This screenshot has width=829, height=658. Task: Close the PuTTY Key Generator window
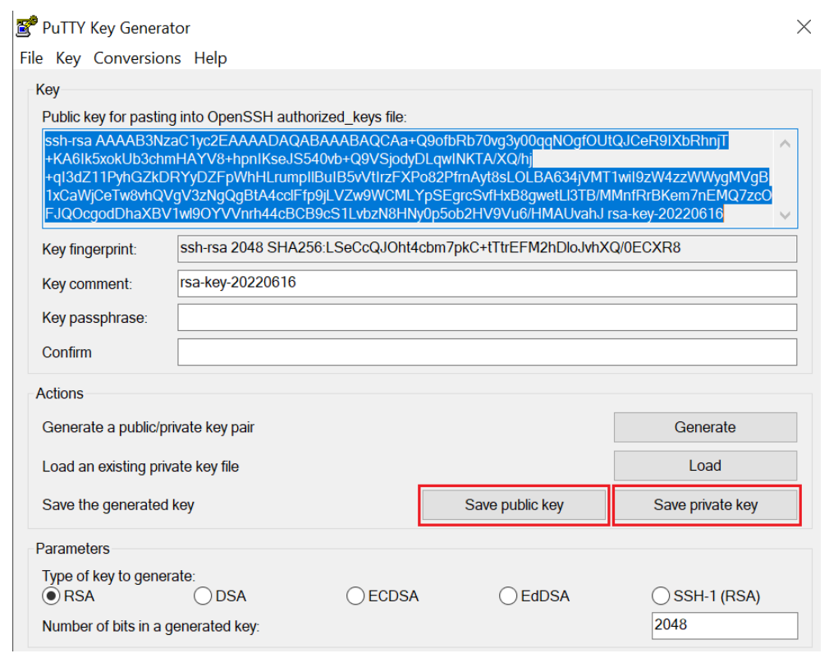tap(804, 27)
